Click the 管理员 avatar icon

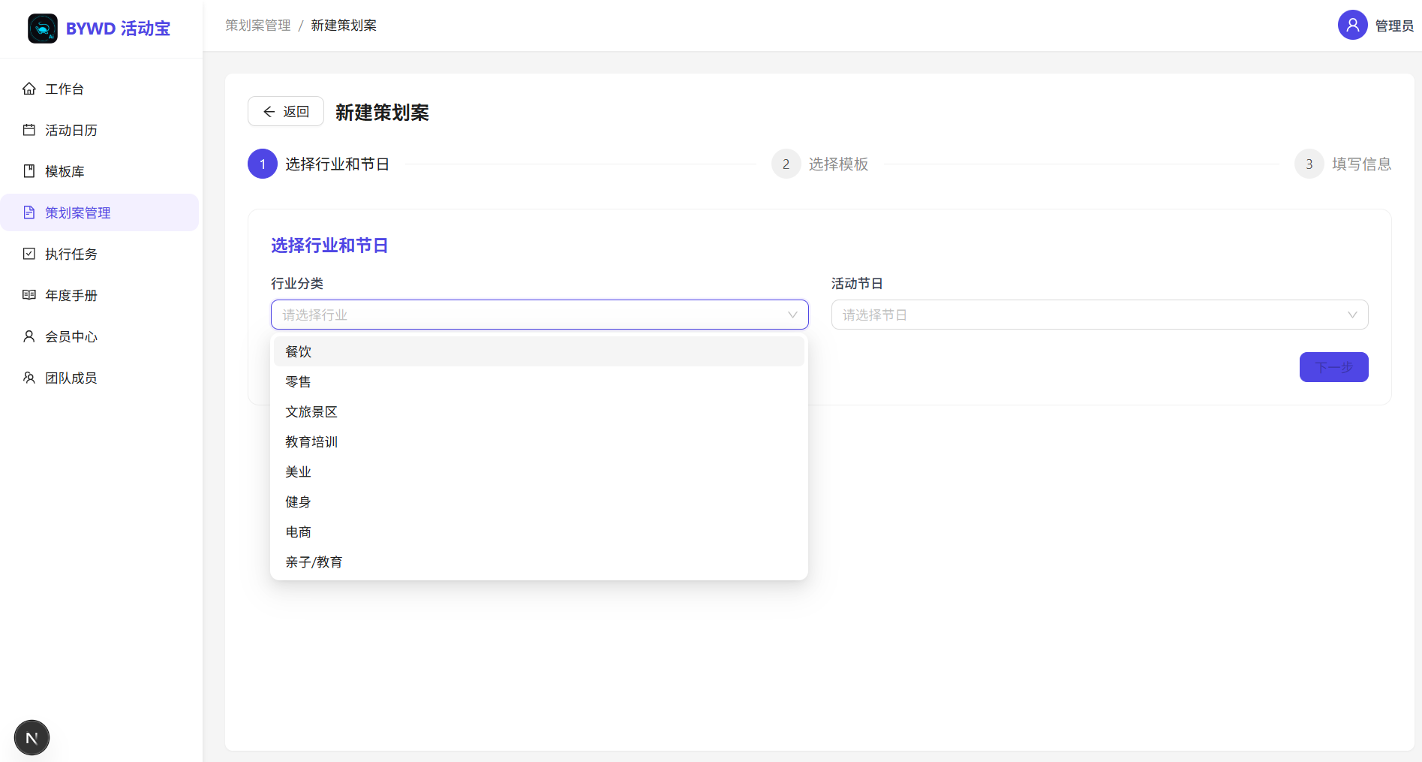(x=1352, y=25)
